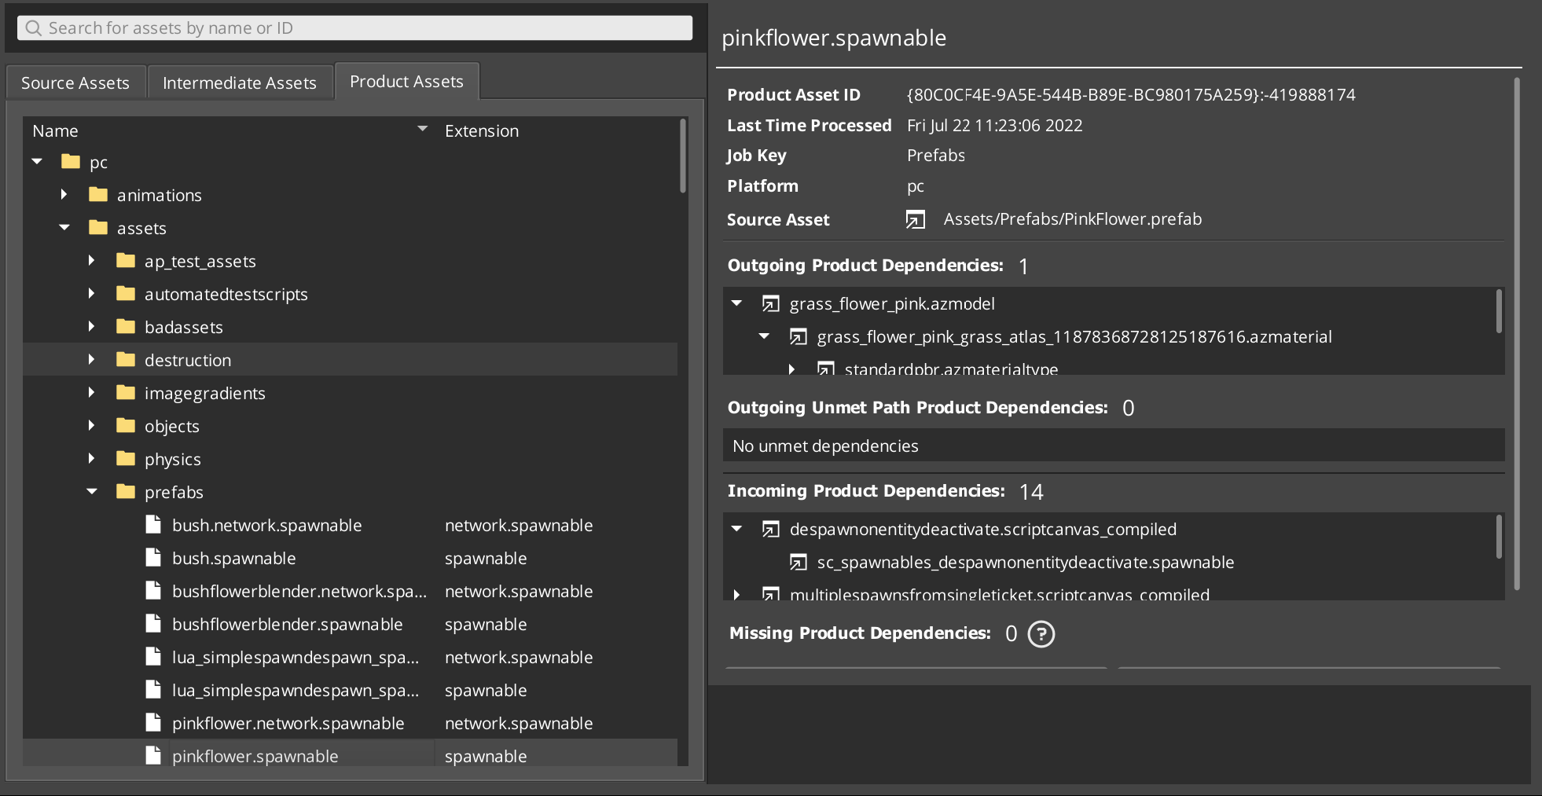This screenshot has height=796, width=1542.
Task: Click the icon beside despawnonentitydeactivate.scriptcanvas_compiled
Action: point(772,528)
